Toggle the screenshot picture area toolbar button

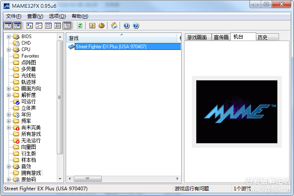(x=17, y=26)
